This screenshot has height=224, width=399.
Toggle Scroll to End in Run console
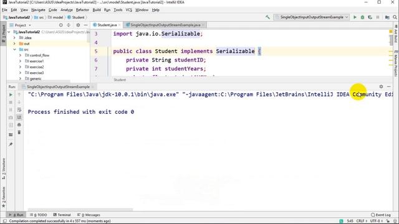pyautogui.click(x=19, y=117)
